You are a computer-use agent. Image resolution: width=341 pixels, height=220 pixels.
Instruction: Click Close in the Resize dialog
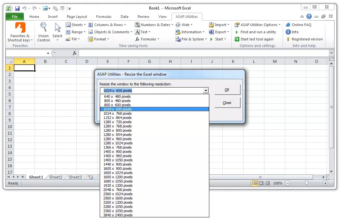pos(227,103)
